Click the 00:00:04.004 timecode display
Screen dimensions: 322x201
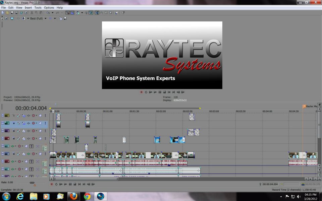pyautogui.click(x=31, y=108)
